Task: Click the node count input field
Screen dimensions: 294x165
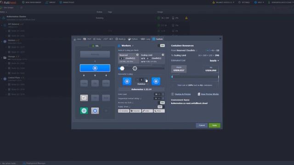Action: click(141, 80)
